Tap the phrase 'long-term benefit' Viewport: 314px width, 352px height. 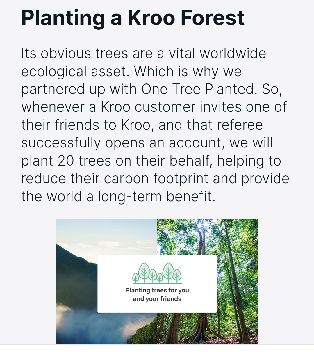coord(156,197)
